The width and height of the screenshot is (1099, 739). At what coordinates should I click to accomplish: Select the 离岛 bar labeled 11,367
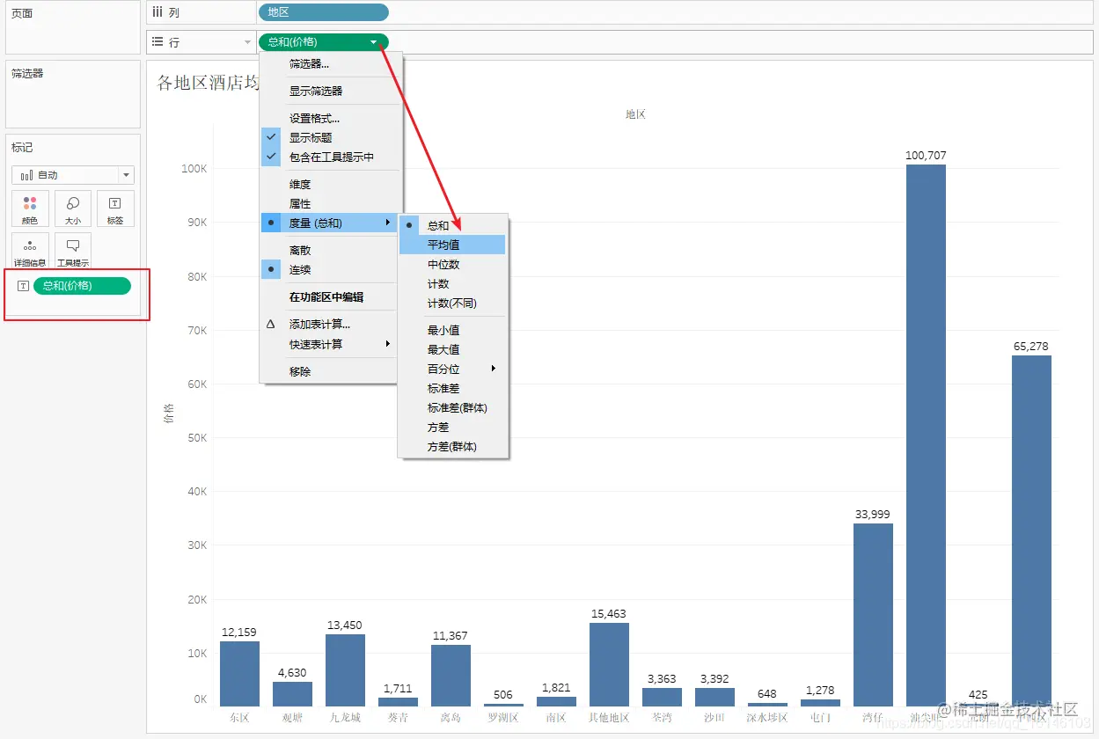(x=451, y=676)
